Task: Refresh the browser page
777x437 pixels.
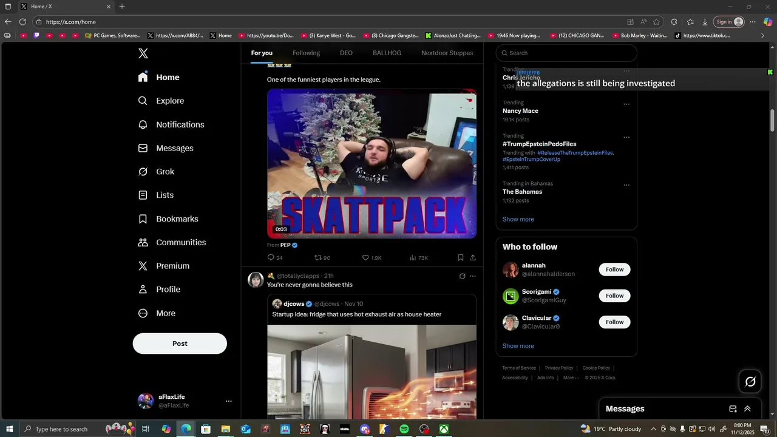Action: point(22,22)
